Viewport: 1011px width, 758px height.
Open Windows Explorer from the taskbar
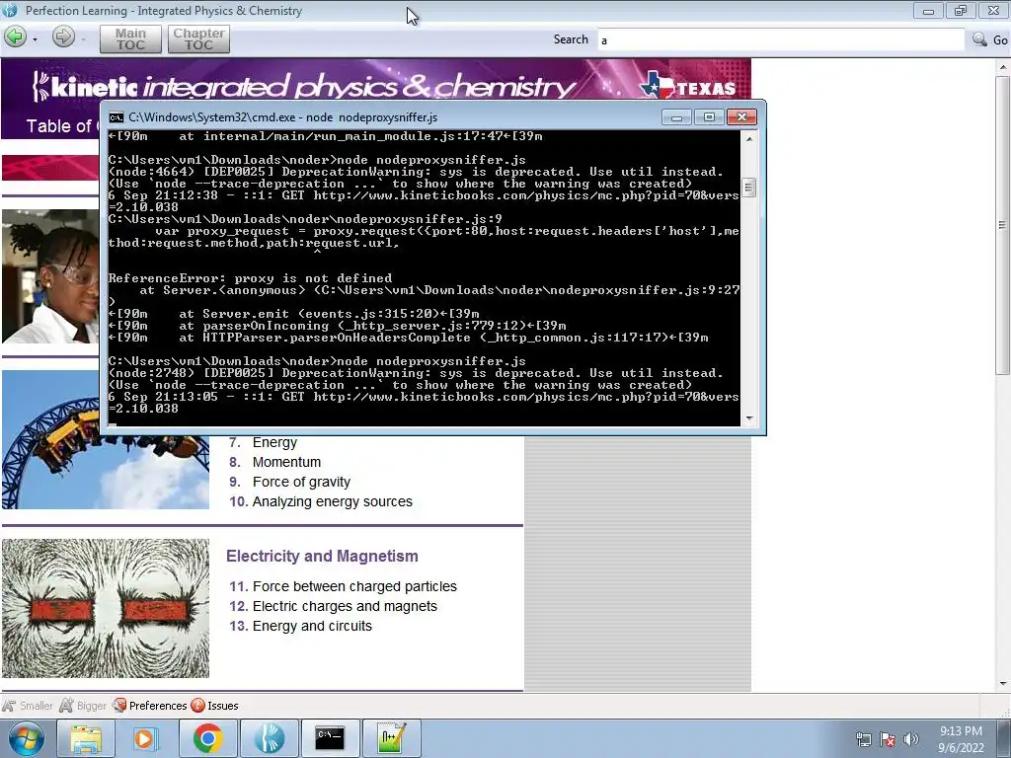[86, 738]
